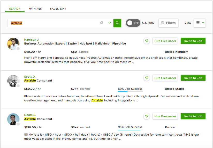Click Scott D.'s 69% Job Success bar

click(x=130, y=91)
